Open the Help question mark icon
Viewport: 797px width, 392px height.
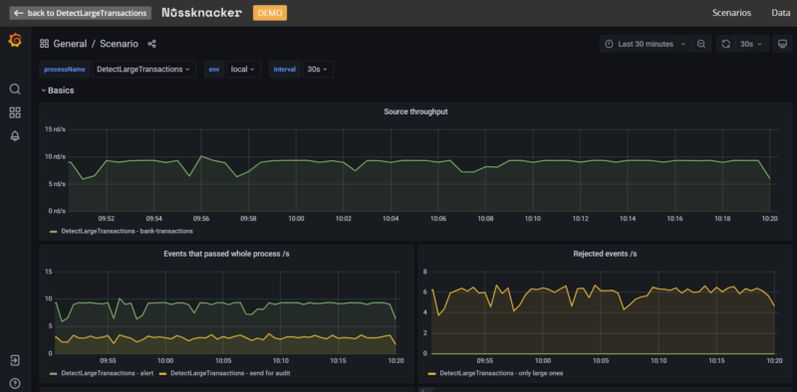point(15,383)
